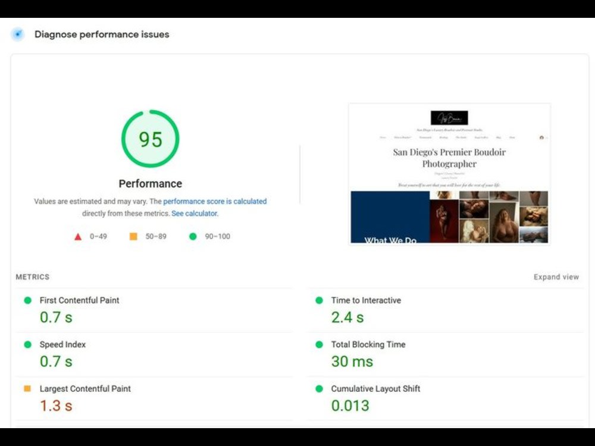This screenshot has width=595, height=446.
Task: Click the First Contentful Paint status dot
Action: pos(28,300)
